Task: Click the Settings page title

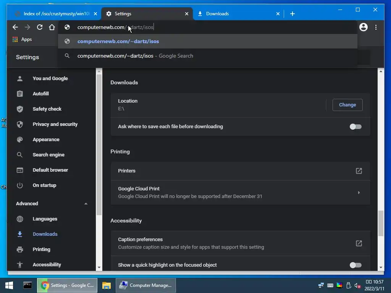Action: coord(27,57)
